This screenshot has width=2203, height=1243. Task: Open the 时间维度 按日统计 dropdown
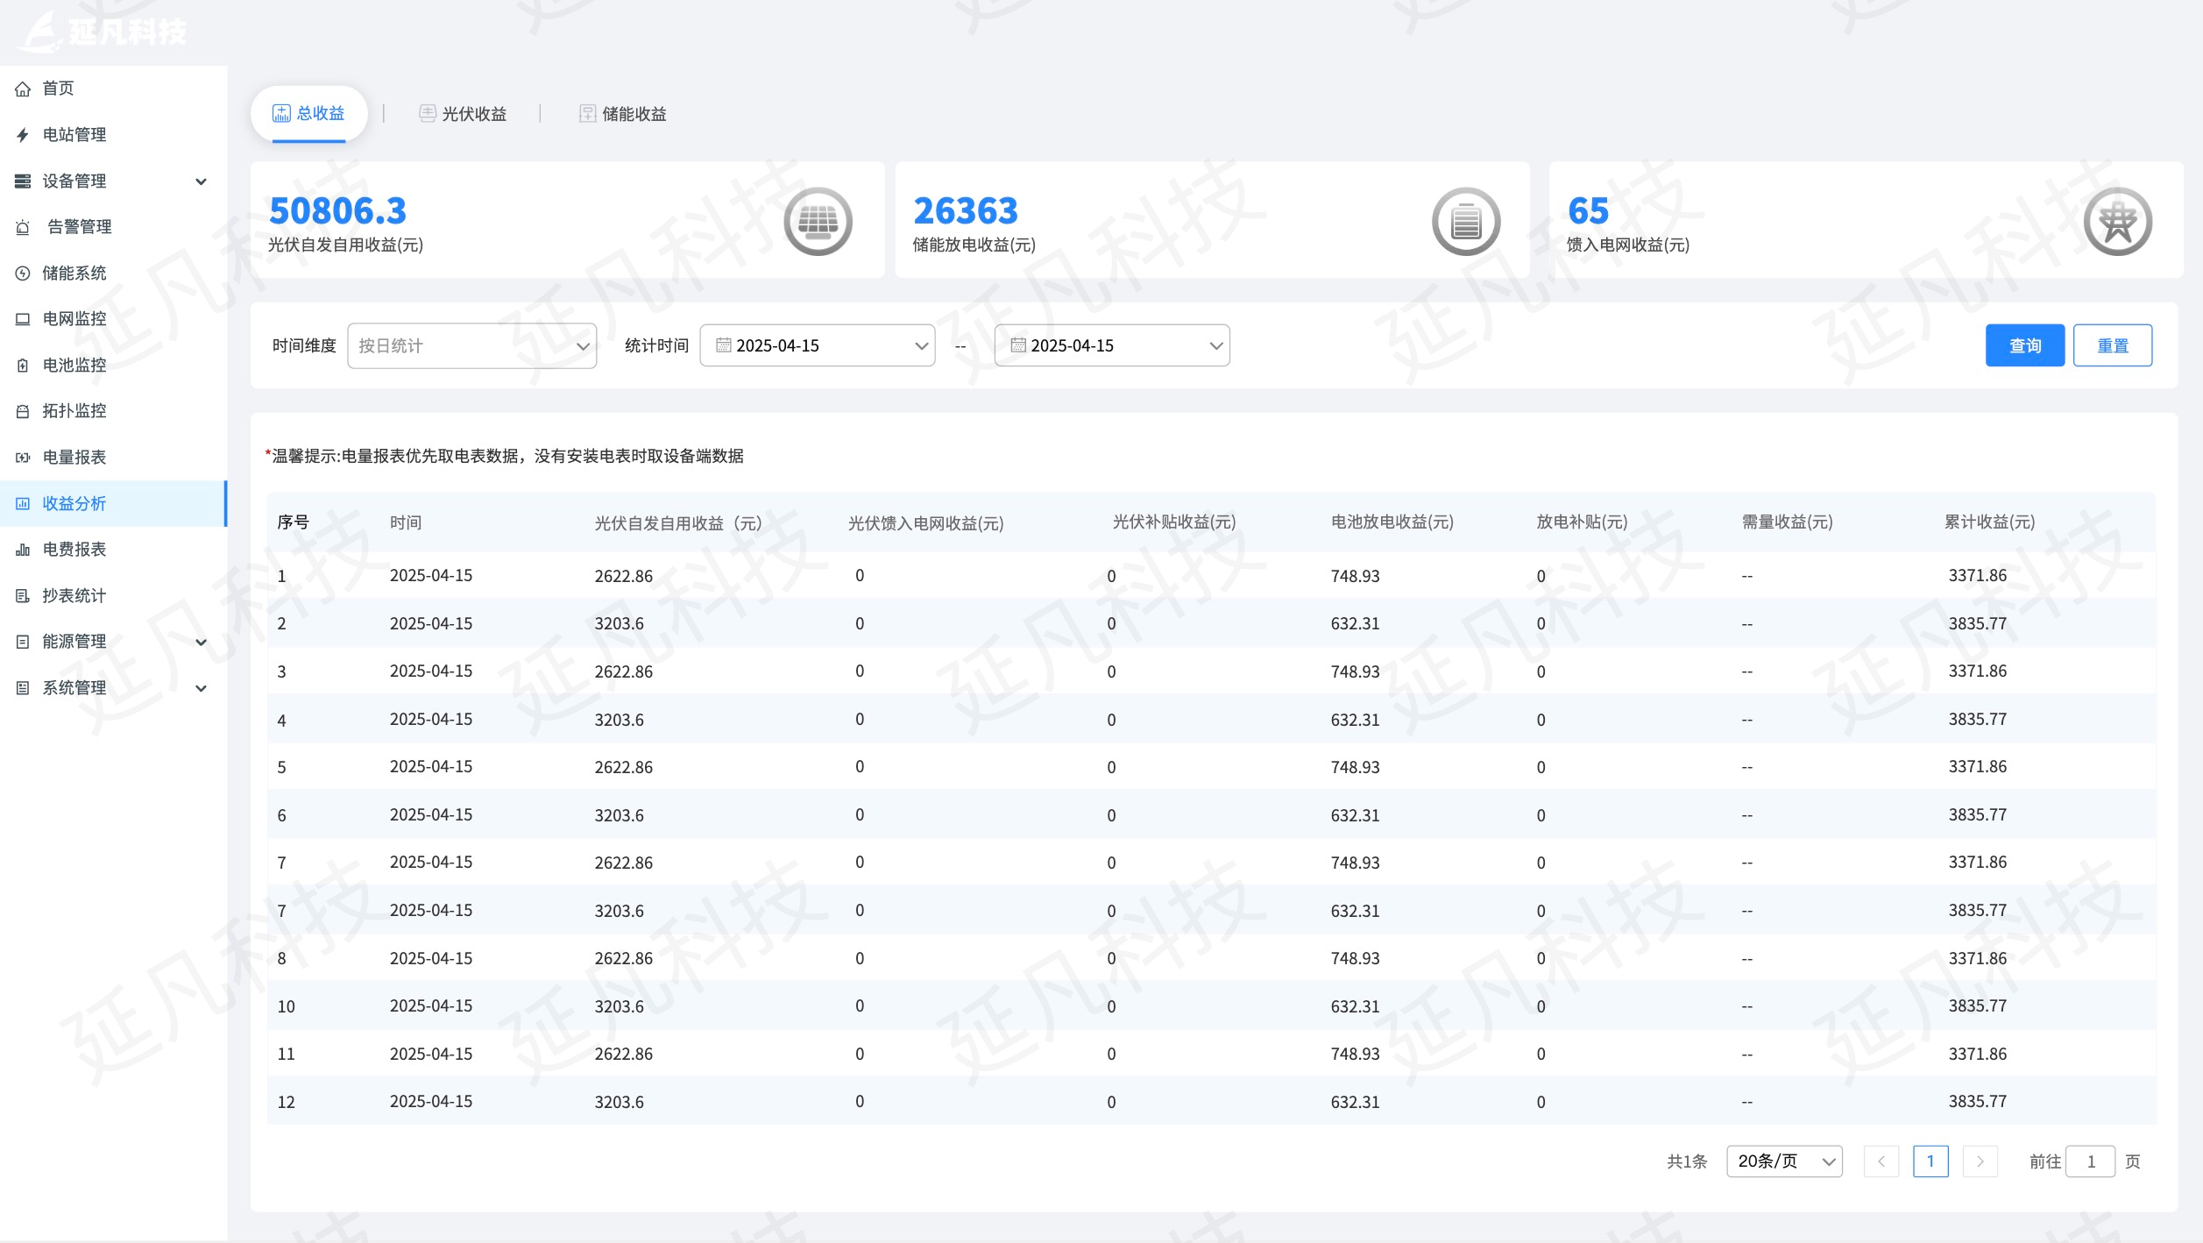(x=471, y=346)
